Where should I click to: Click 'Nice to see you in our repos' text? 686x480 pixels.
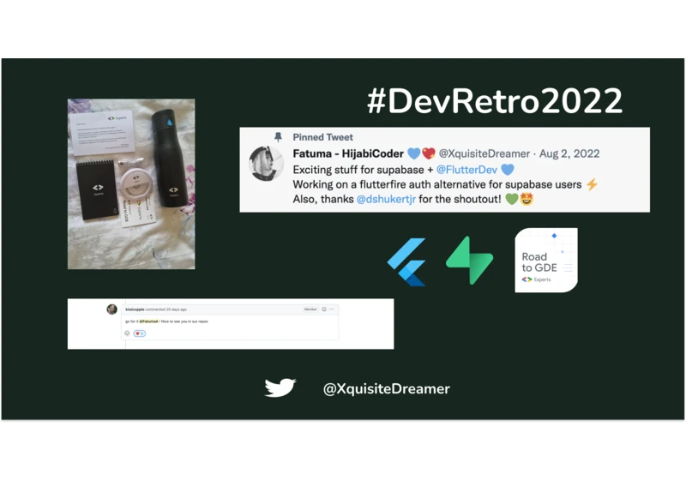coord(184,321)
